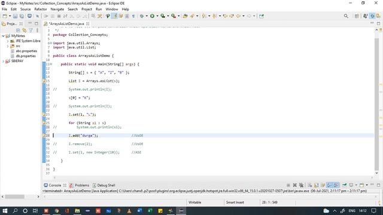Collapse the imports fold marker
The width and height of the screenshot is (383, 215).
click(x=50, y=43)
